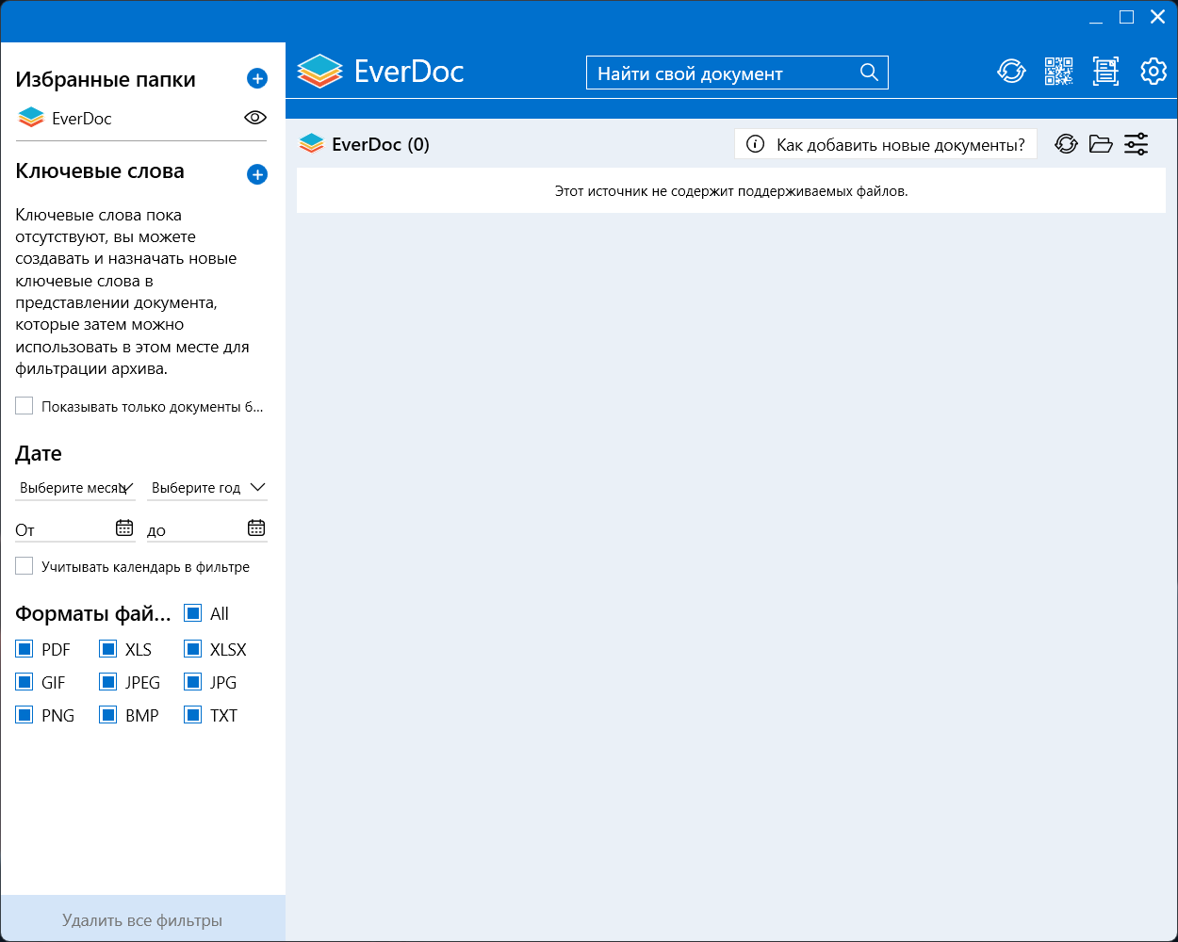Minimize the EverDoc window
Image resolution: width=1178 pixels, height=942 pixels.
1096,18
